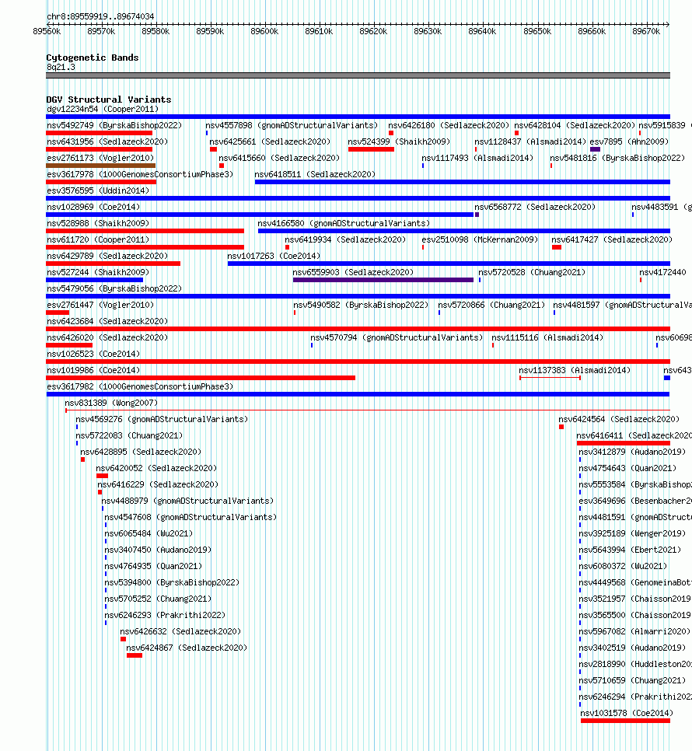The height and width of the screenshot is (751, 692).
Task: Click the brown esv2761173 (Vogler2010) bar
Action: click(100, 166)
